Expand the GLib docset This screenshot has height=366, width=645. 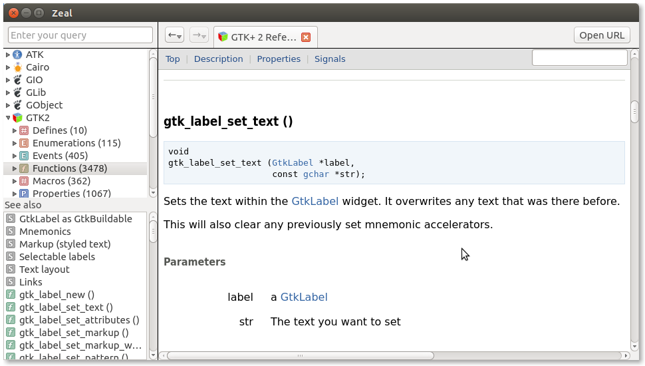pos(8,92)
